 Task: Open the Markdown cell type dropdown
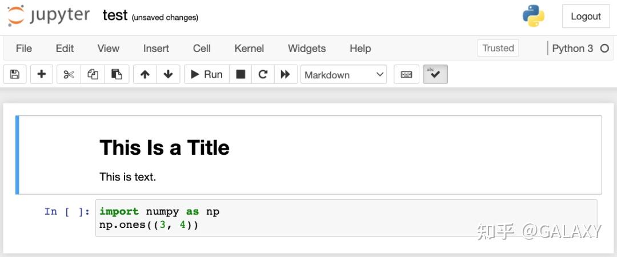(x=344, y=75)
